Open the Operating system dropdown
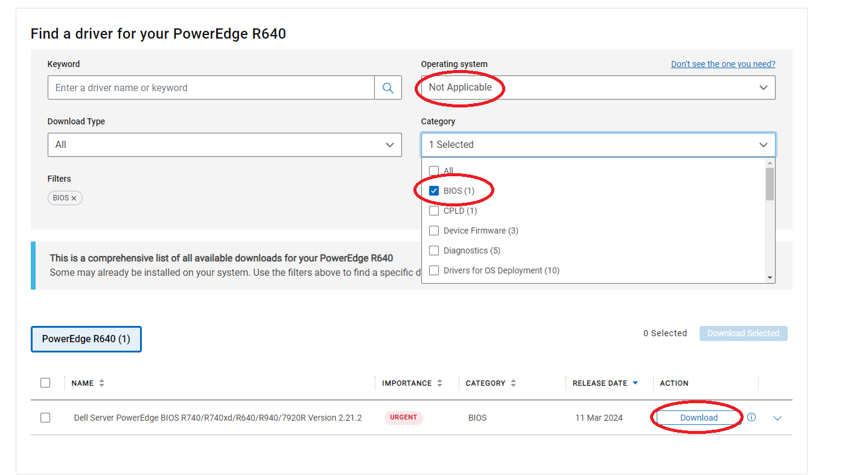Screen dimensions: 845x475 (598, 88)
